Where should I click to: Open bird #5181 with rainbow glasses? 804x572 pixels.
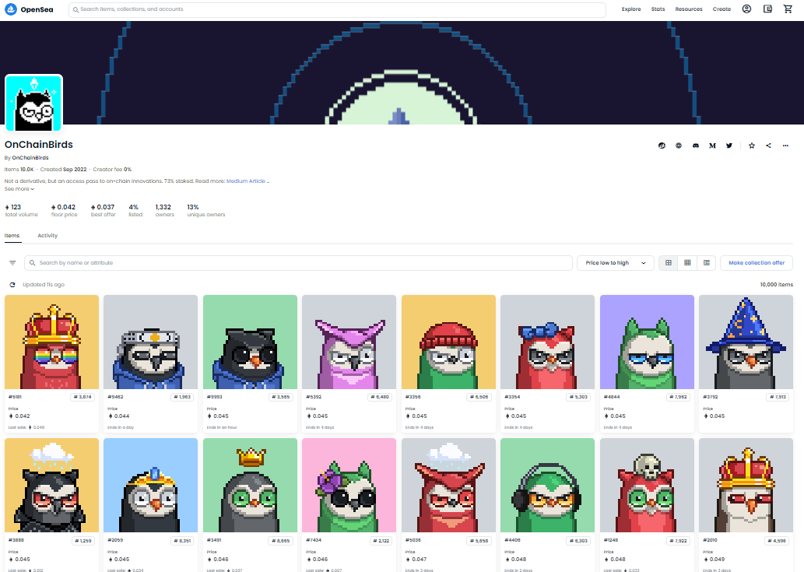tap(52, 342)
